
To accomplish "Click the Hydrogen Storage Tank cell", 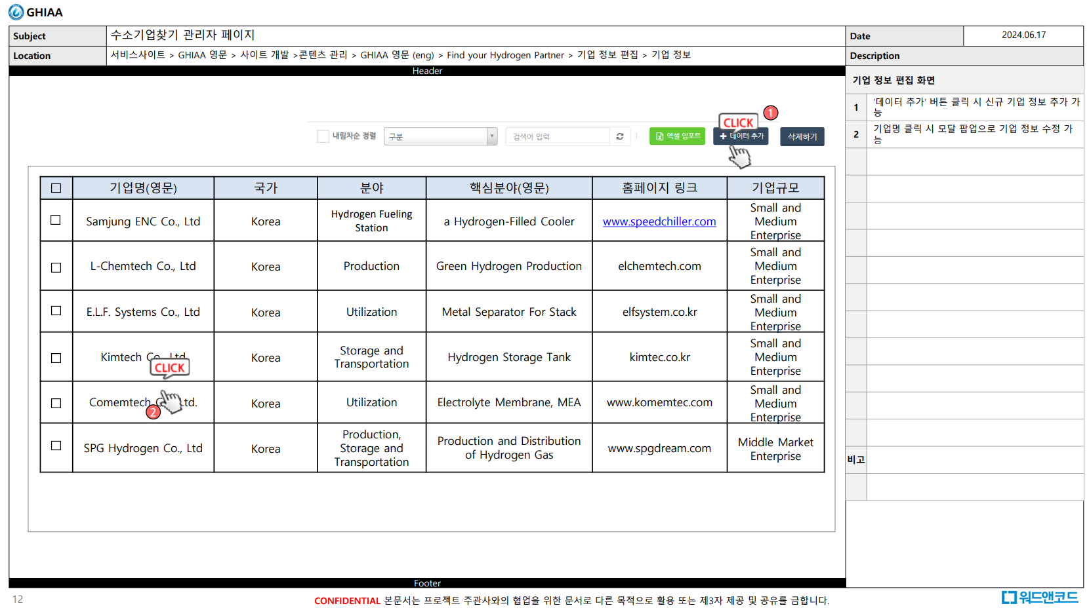I will click(x=509, y=357).
